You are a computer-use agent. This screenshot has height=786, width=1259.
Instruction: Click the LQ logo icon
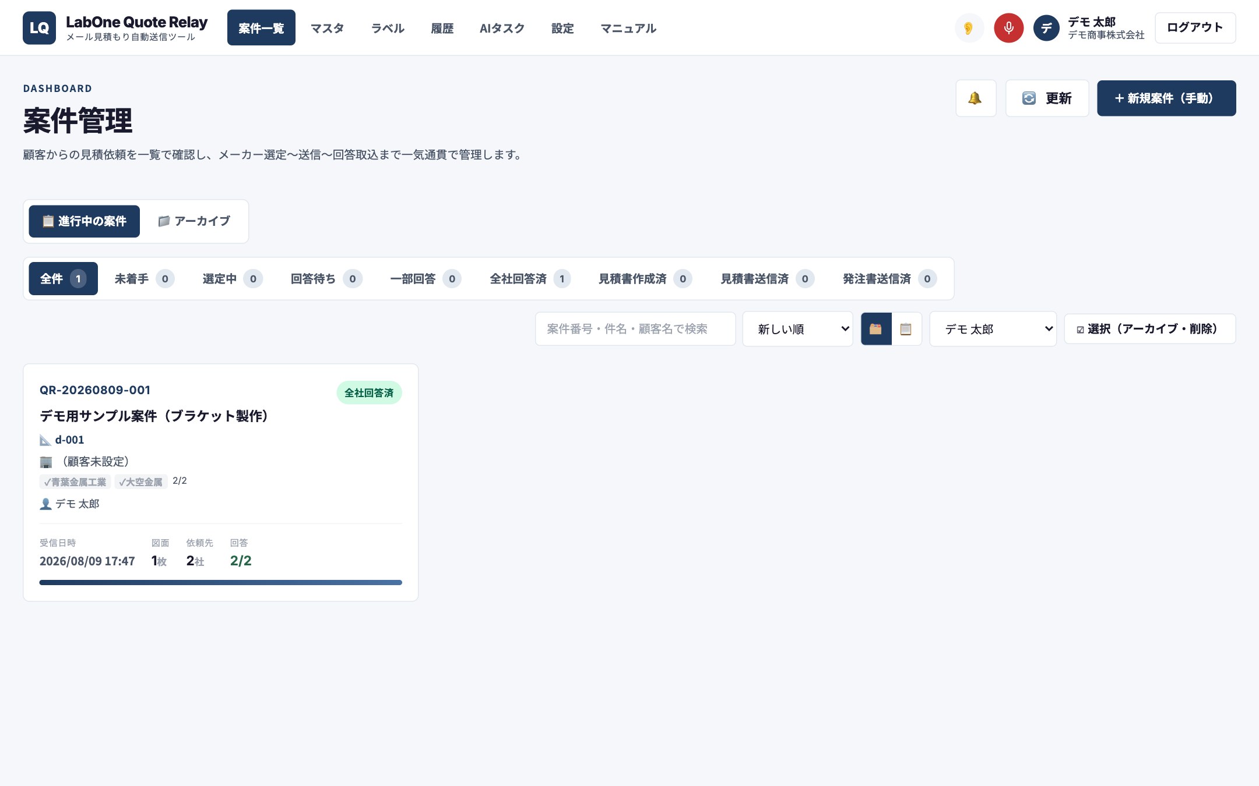[x=39, y=27]
